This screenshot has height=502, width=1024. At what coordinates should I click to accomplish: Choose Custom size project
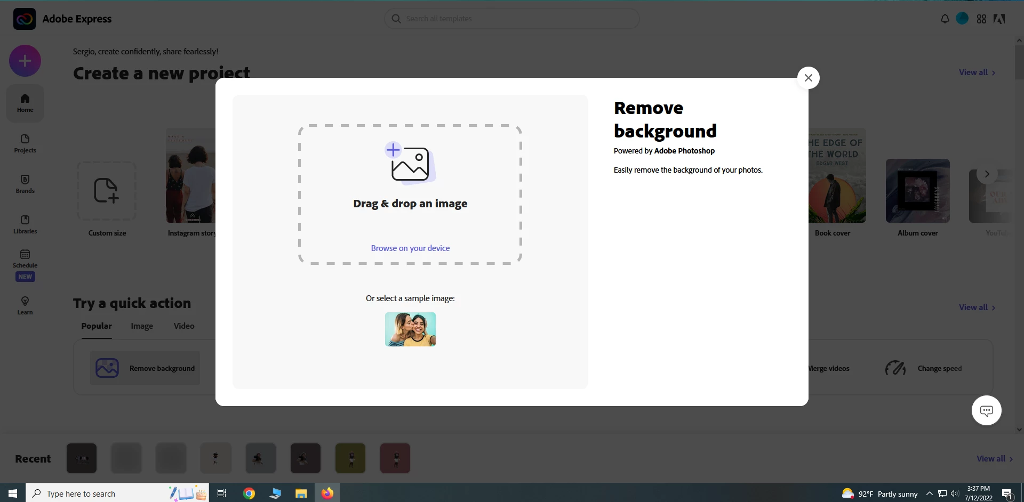(x=107, y=200)
